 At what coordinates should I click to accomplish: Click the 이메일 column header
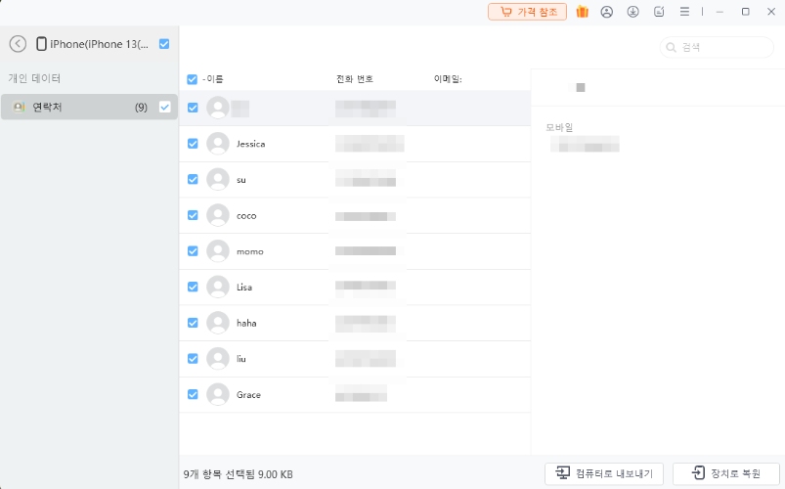(x=448, y=79)
